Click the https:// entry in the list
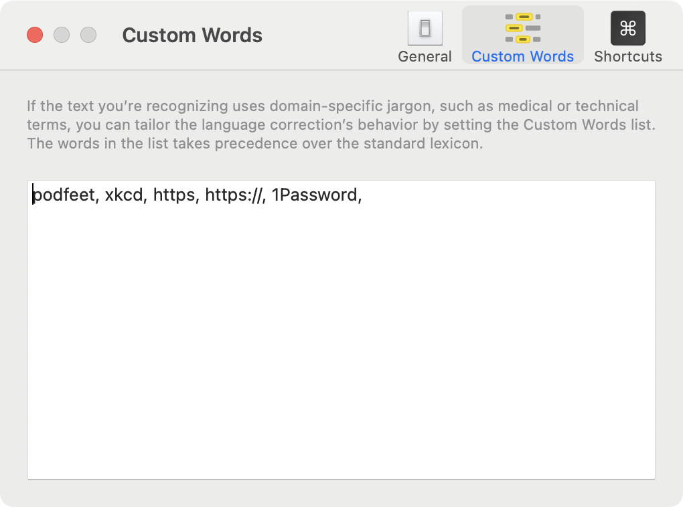The width and height of the screenshot is (683, 507). point(233,195)
